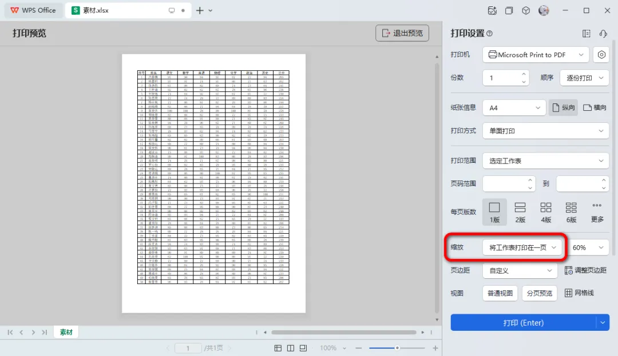Click the preview zoom slider handle
Image resolution: width=618 pixels, height=356 pixels.
click(x=397, y=348)
